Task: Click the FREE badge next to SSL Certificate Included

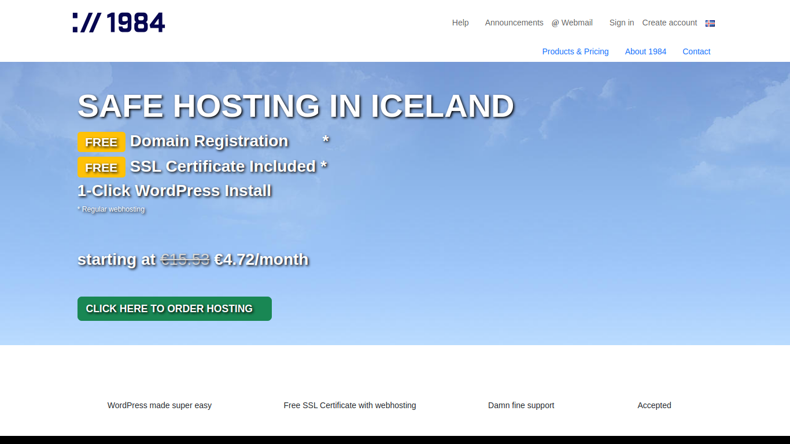Action: coord(101,168)
